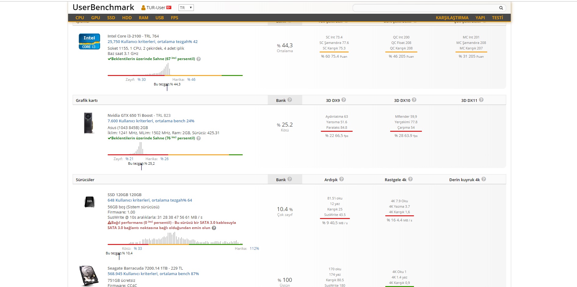
Task: Click help icon next to Grafik kartı Bank
Action: point(290,100)
